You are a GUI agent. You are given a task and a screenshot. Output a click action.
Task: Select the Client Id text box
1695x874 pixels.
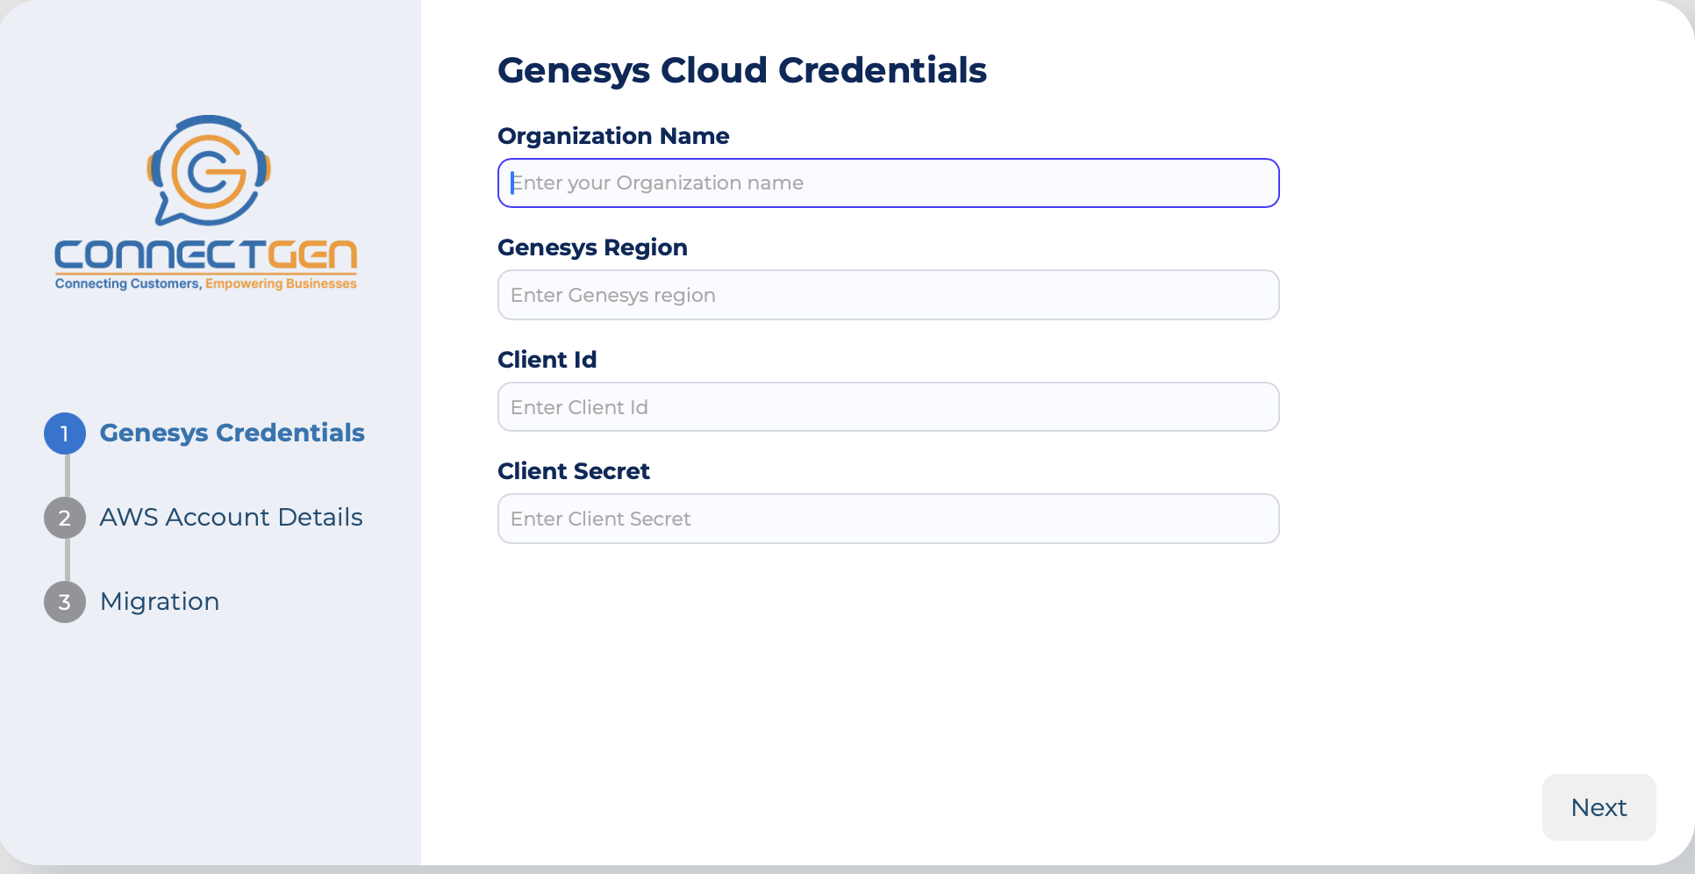click(x=889, y=407)
